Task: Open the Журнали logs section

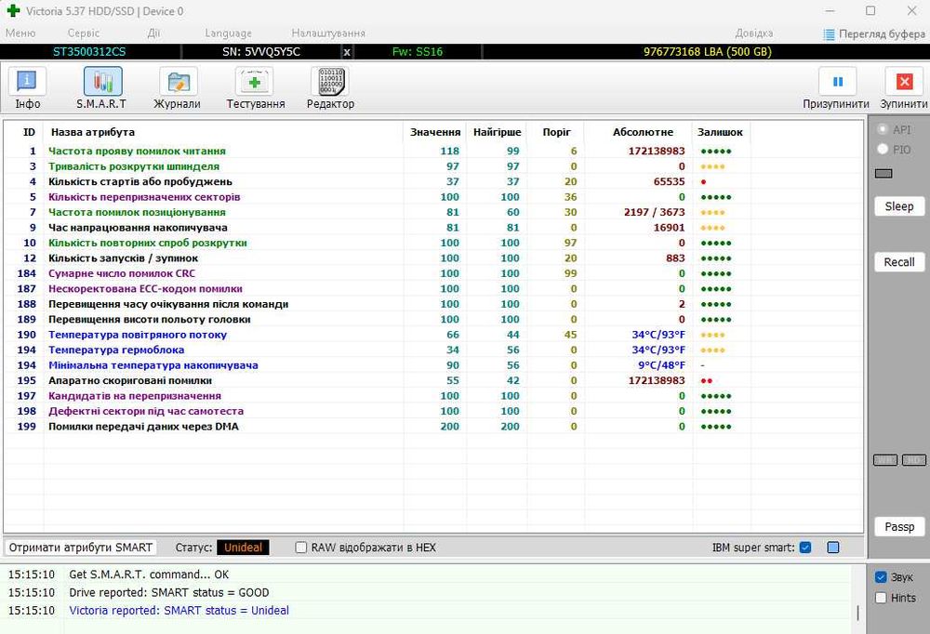Action: tap(178, 88)
